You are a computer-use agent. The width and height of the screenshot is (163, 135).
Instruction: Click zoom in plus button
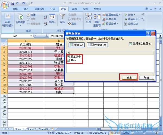156,133
